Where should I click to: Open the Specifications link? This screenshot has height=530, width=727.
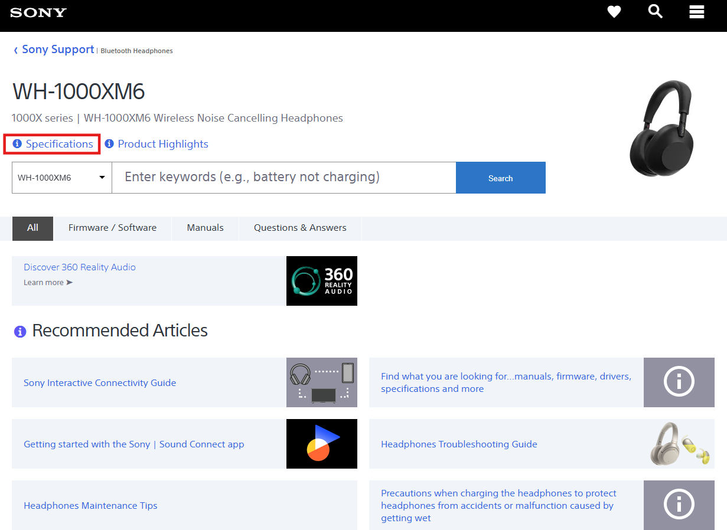(59, 144)
